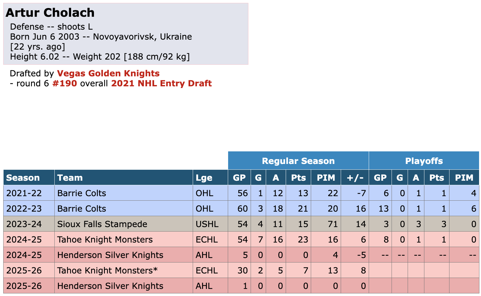Click the USHL league cell

pyautogui.click(x=207, y=224)
